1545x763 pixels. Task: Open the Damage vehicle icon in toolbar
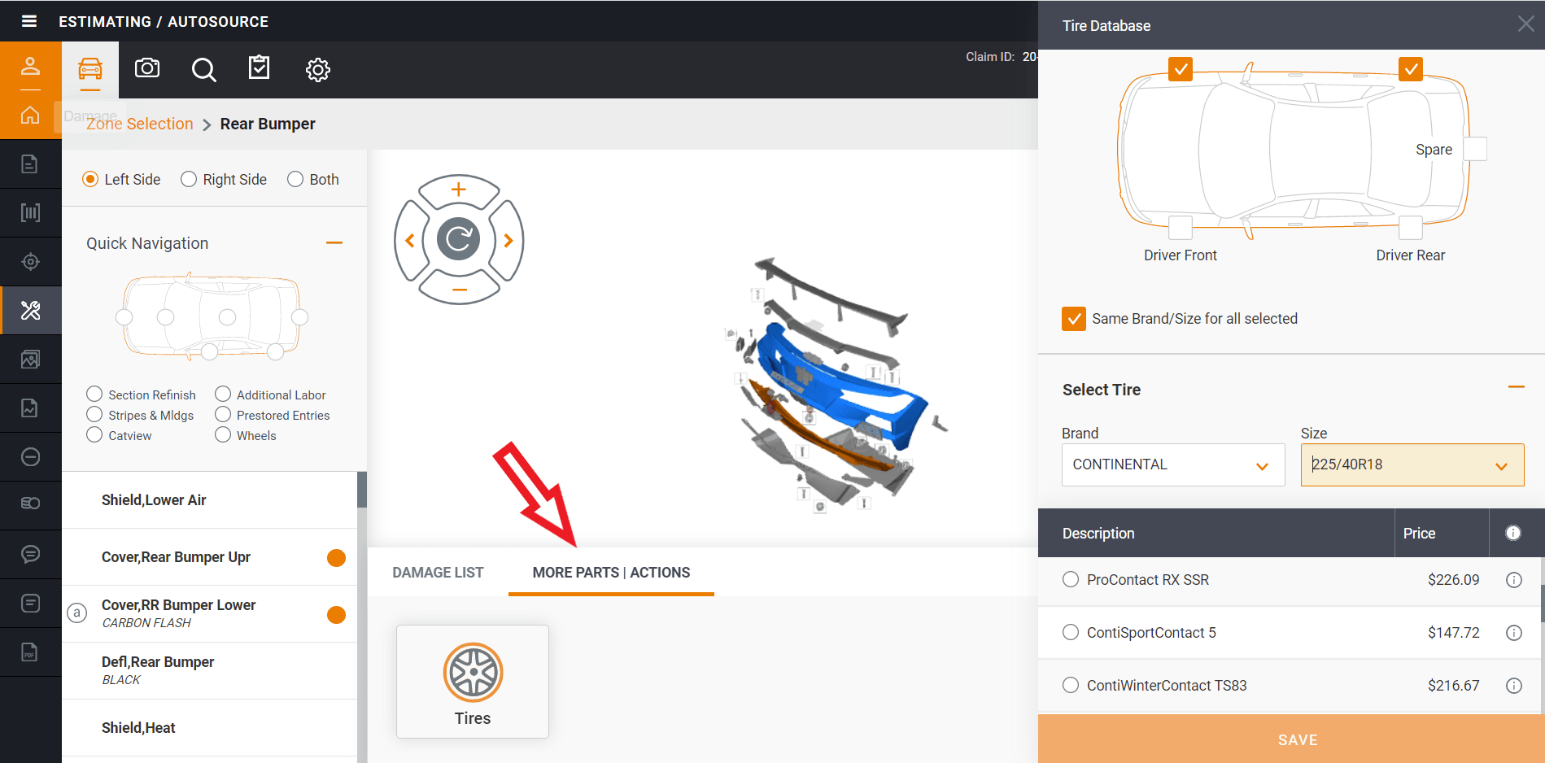[x=89, y=70]
